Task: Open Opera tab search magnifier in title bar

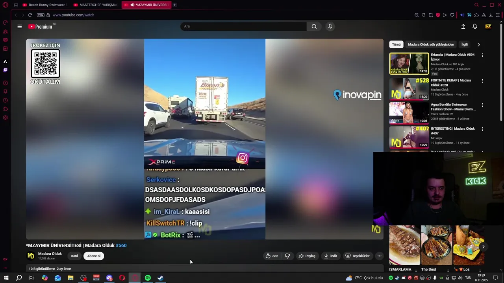Action: 476,5
